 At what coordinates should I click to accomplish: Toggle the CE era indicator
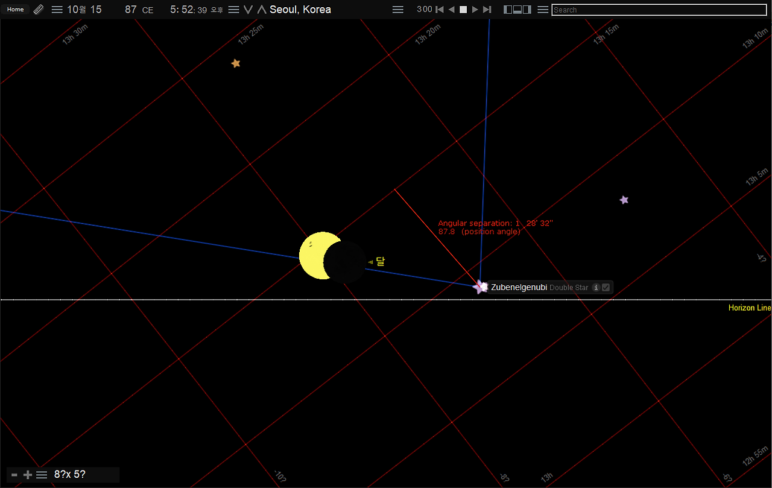tap(148, 10)
